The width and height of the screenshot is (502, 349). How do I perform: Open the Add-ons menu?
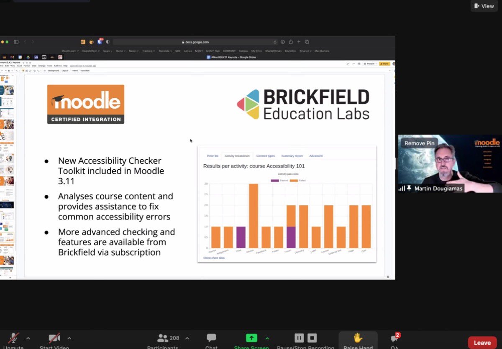tap(58, 66)
